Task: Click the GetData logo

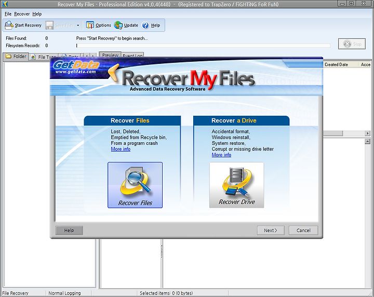Action: (76, 67)
